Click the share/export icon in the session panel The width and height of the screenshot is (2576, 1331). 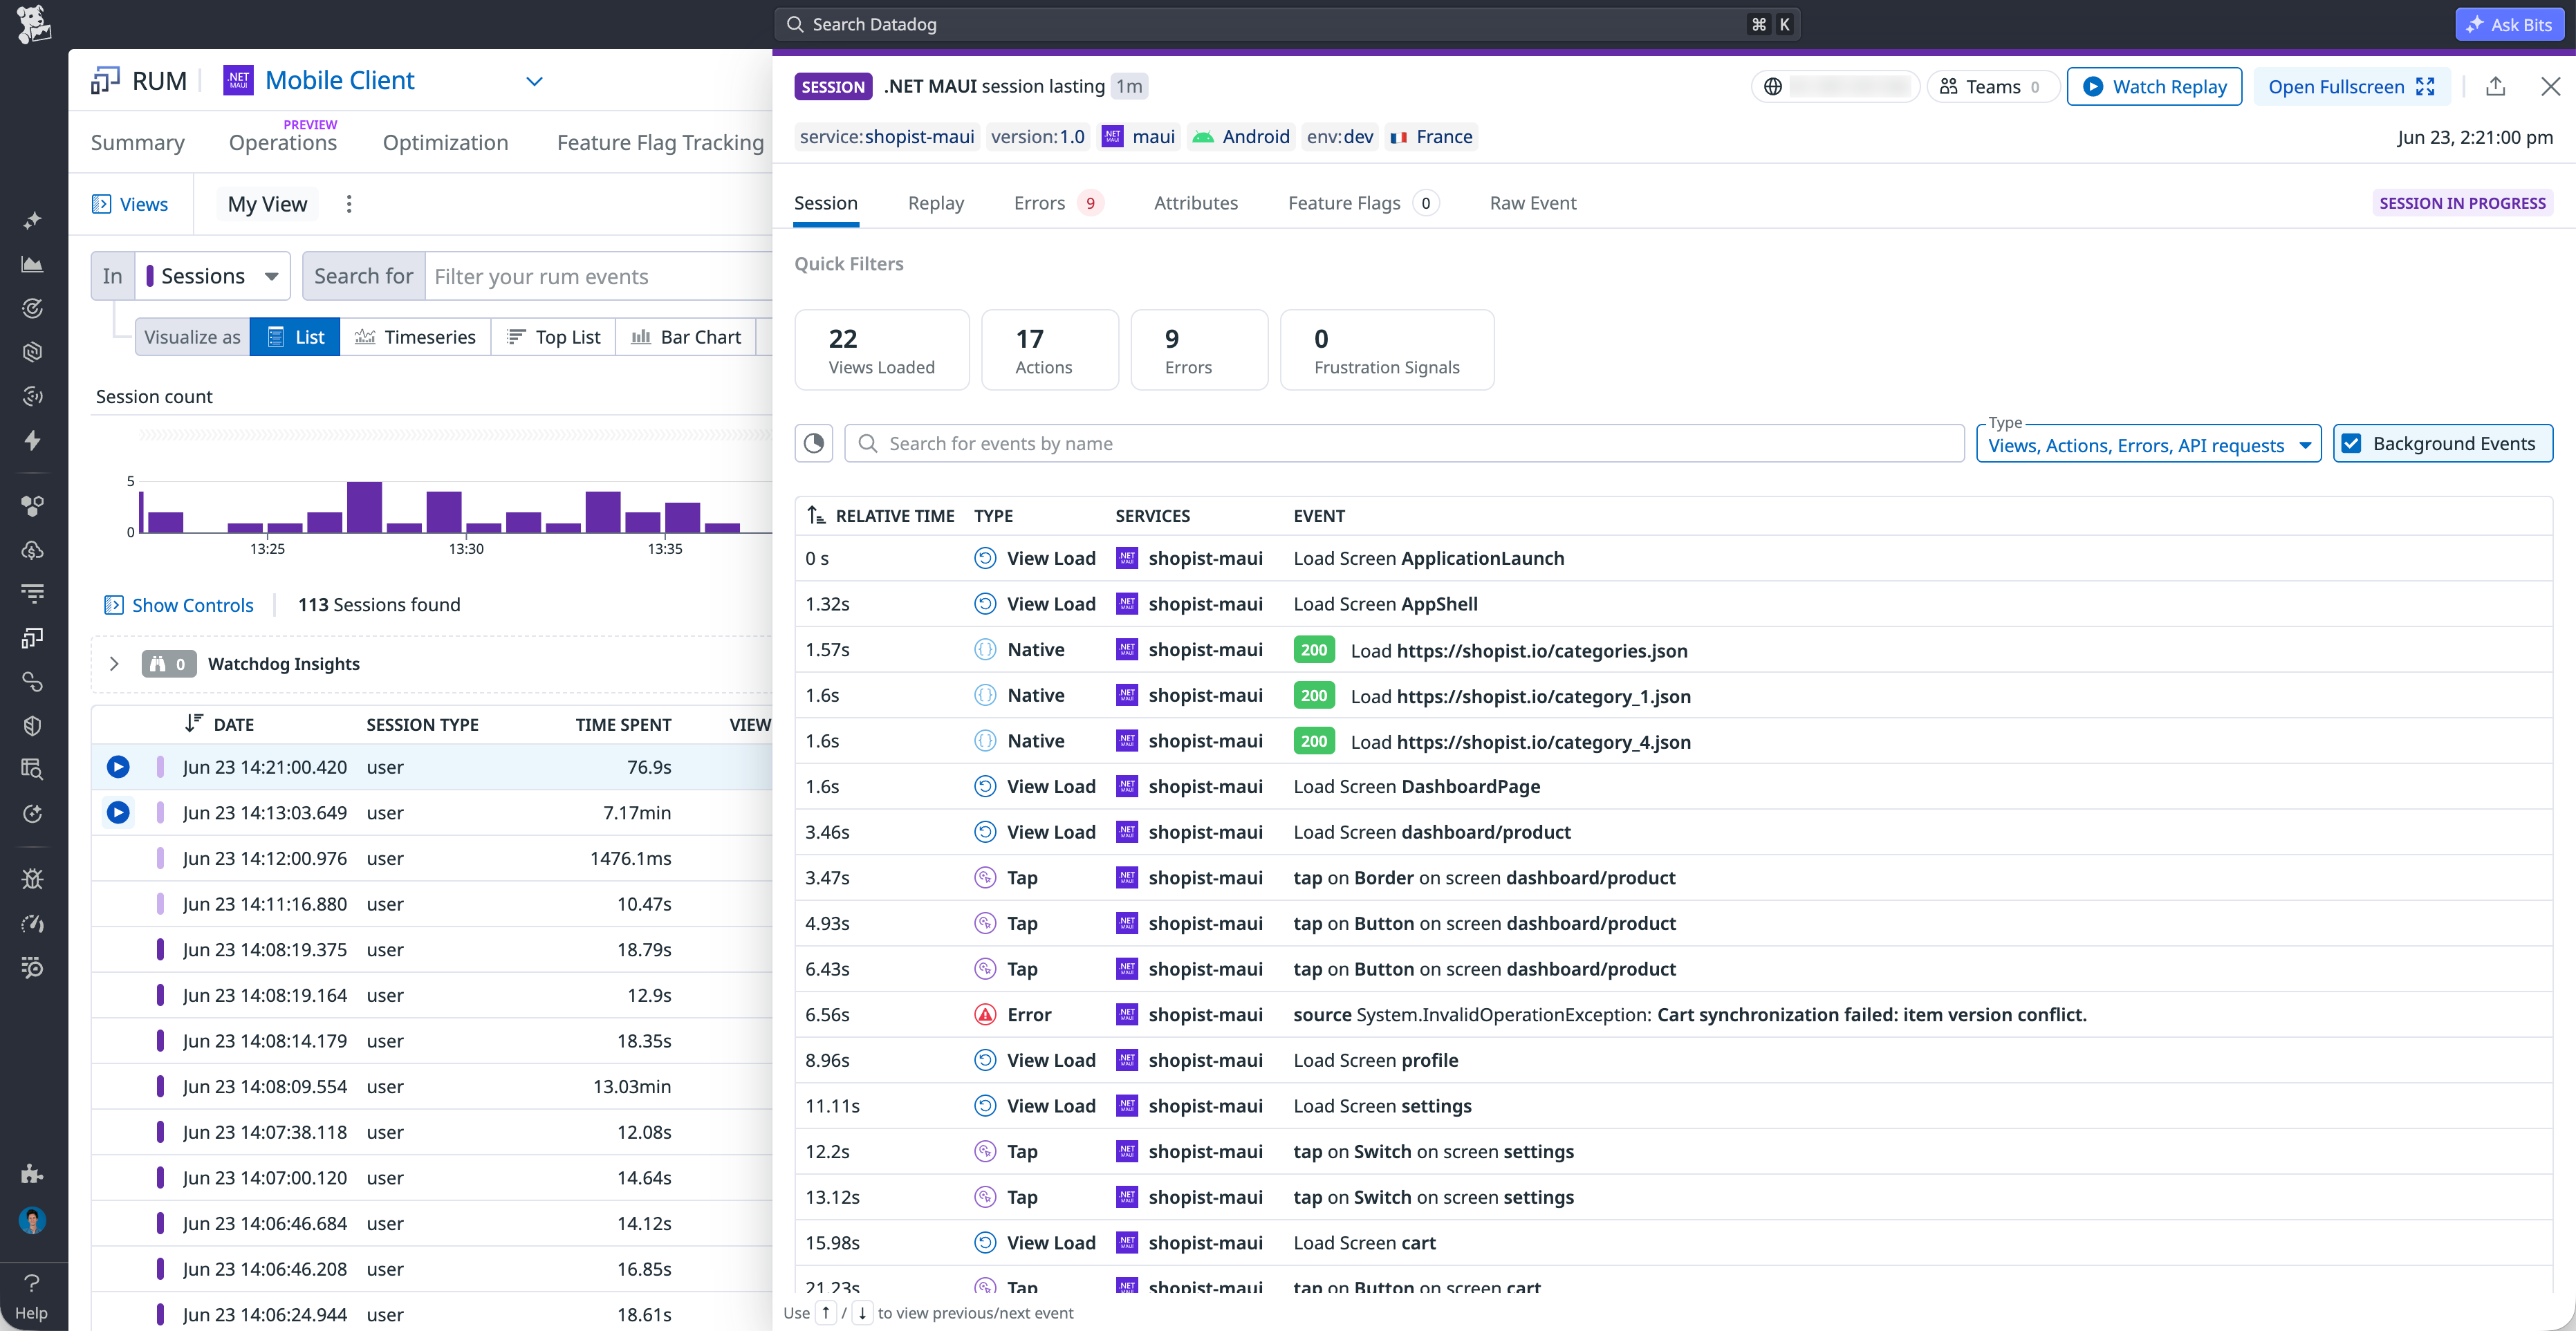[x=2496, y=87]
